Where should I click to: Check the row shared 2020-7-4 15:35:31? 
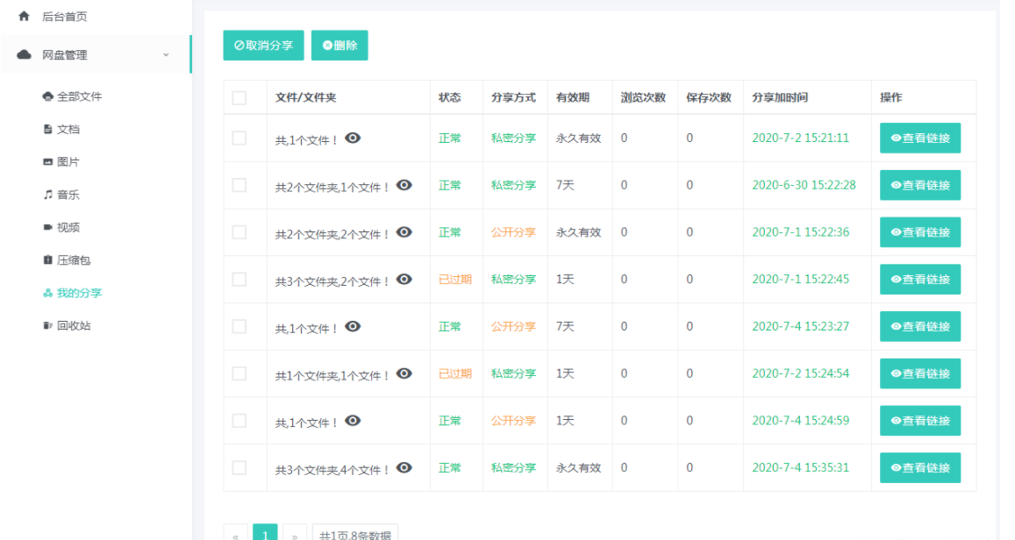[239, 467]
